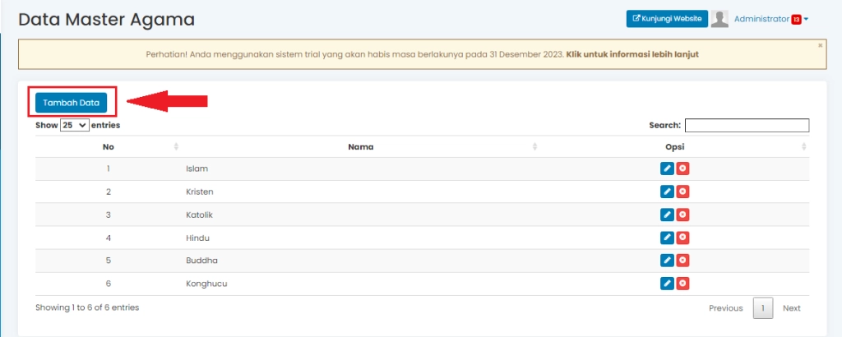Click the administrator avatar image

719,19
